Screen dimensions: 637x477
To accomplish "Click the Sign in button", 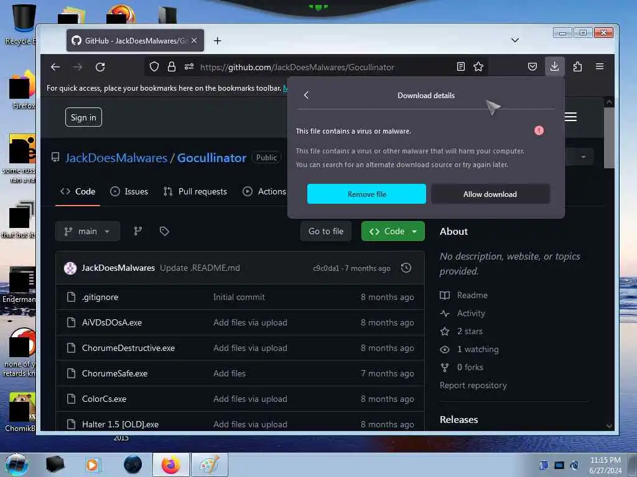I will 83,117.
